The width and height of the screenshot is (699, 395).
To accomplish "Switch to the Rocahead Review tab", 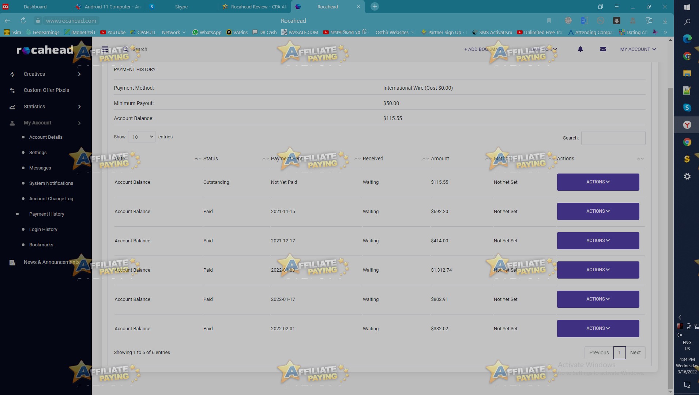I will (255, 7).
